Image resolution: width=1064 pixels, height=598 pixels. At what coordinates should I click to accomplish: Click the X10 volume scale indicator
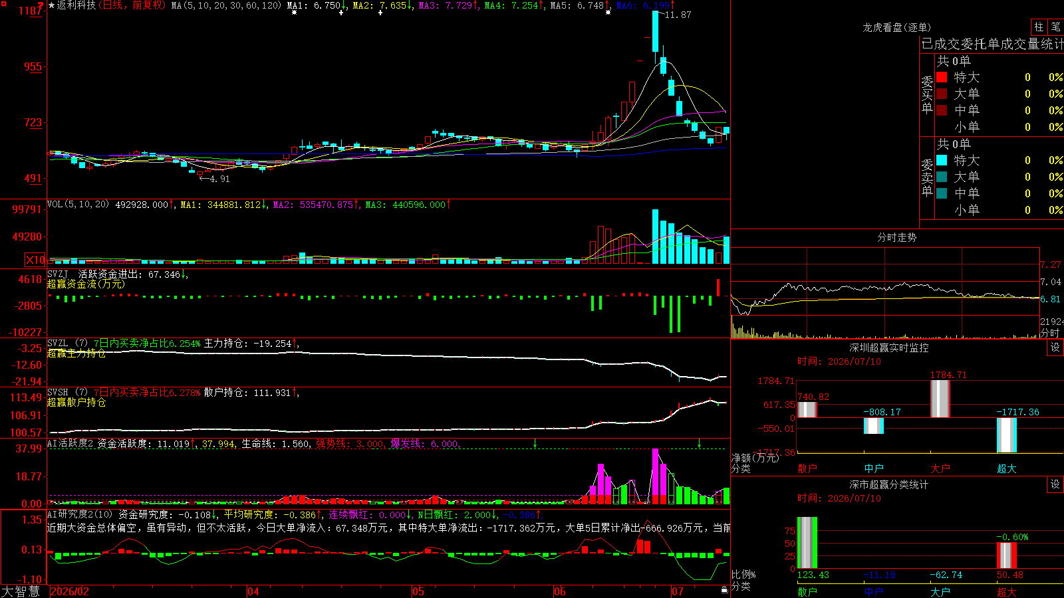coord(35,260)
